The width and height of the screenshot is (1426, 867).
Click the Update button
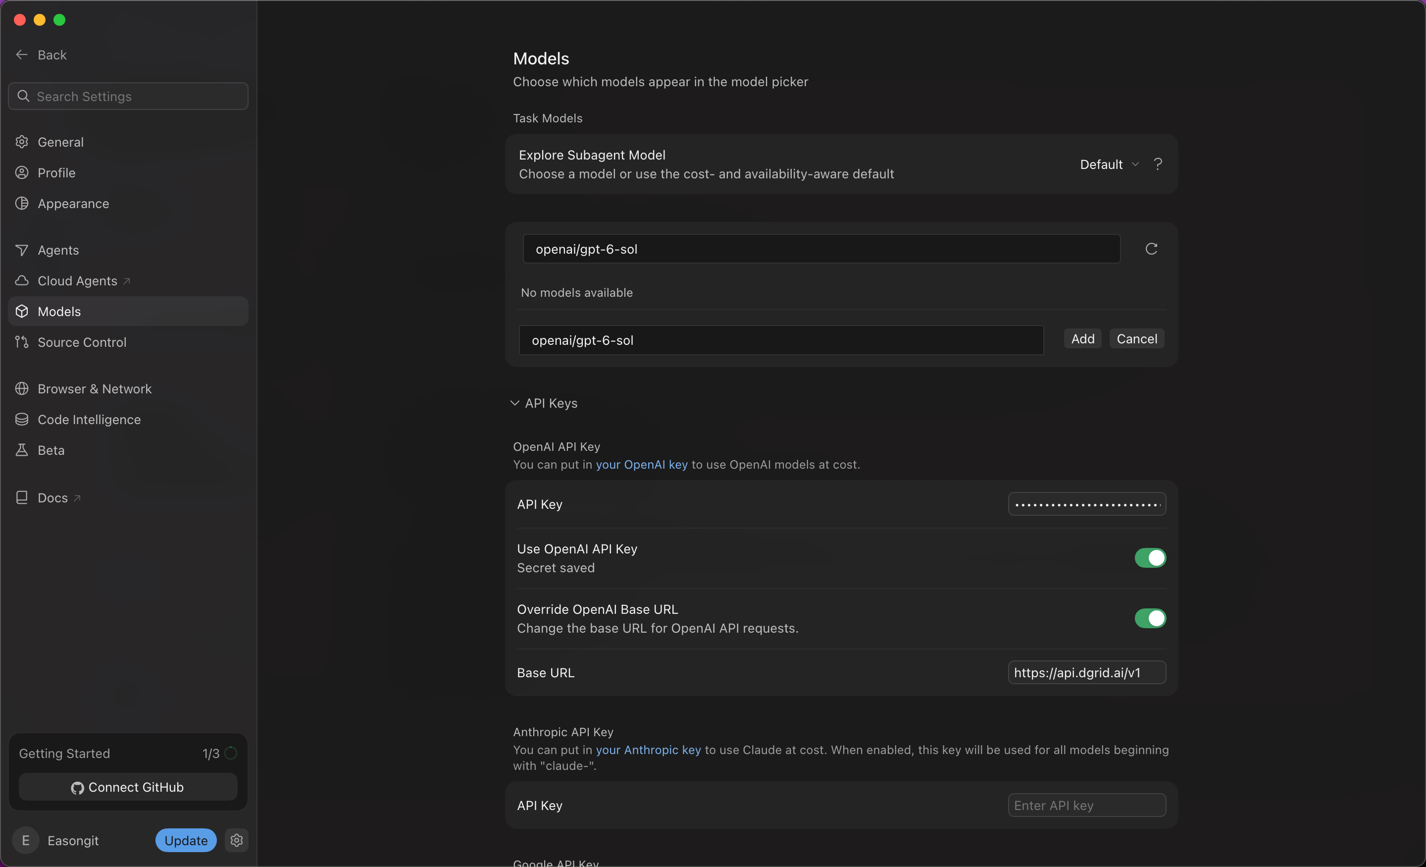pos(186,840)
